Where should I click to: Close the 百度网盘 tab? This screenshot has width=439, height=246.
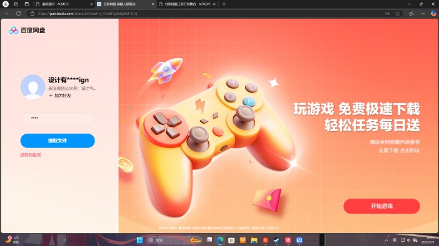(x=153, y=4)
